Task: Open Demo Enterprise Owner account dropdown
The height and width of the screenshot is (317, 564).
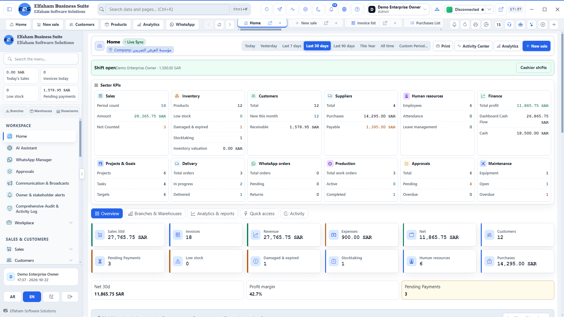Action: pyautogui.click(x=398, y=9)
